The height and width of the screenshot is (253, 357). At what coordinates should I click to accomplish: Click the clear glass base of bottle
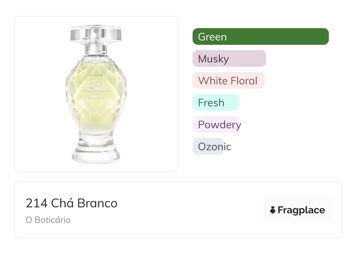click(96, 152)
